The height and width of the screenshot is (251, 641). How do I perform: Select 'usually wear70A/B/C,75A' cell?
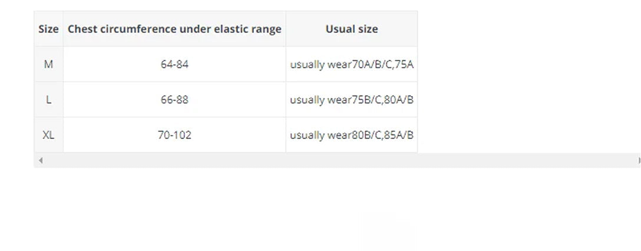coord(352,64)
